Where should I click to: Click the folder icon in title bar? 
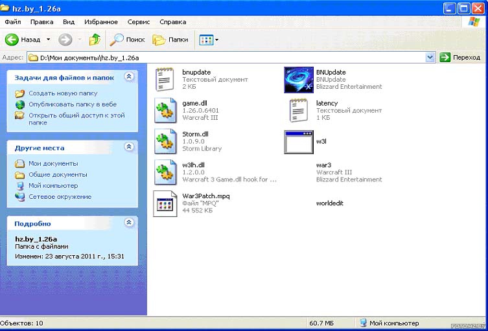click(5, 8)
